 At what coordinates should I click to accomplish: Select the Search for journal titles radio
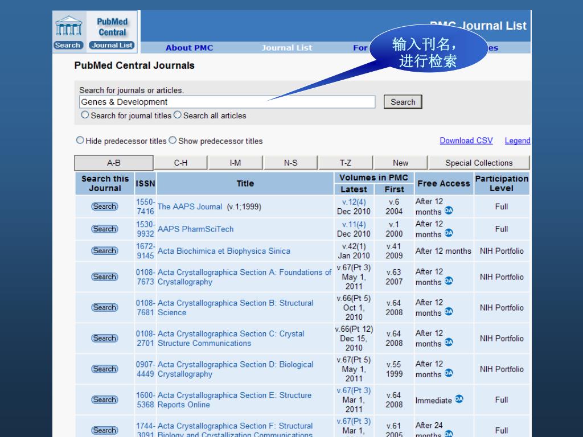coord(85,115)
